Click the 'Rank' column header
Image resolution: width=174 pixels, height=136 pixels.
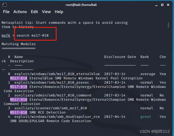pyautogui.click(x=144, y=57)
